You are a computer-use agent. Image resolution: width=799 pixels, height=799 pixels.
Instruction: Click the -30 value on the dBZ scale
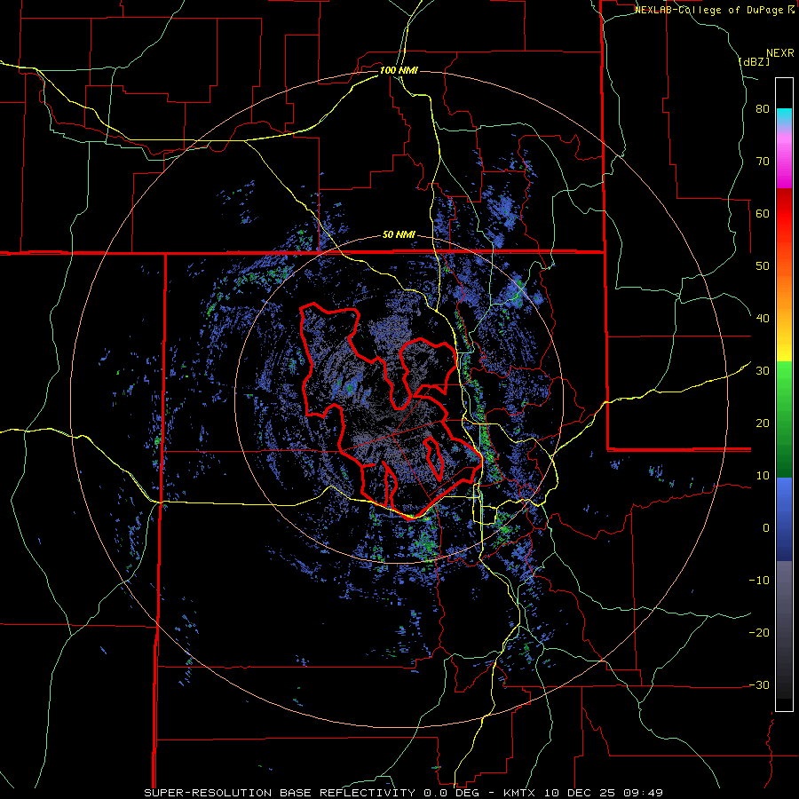click(x=759, y=684)
